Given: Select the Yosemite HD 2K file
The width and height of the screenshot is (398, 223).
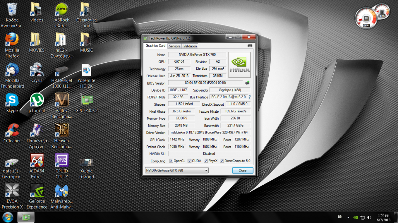Looking at the screenshot, I should click(x=87, y=76).
